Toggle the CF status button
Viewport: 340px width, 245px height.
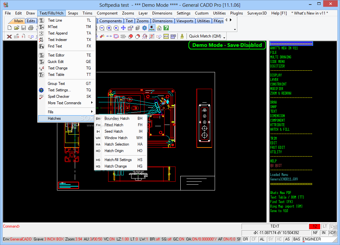[x=254, y=239]
